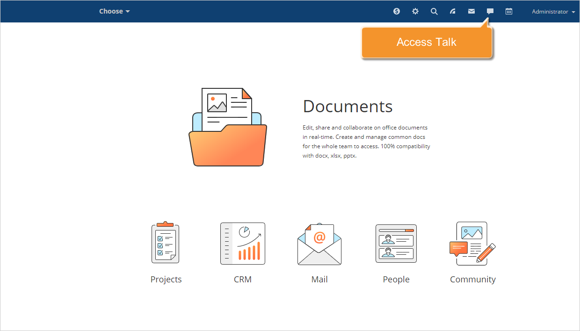Click the CRM text label
This screenshot has height=331, width=580.
(243, 280)
